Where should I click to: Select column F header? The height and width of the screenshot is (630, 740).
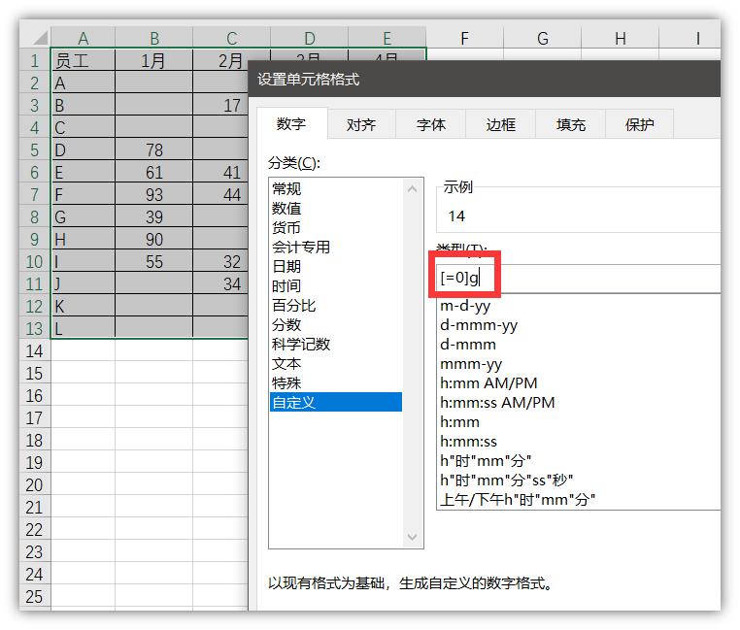(x=465, y=38)
